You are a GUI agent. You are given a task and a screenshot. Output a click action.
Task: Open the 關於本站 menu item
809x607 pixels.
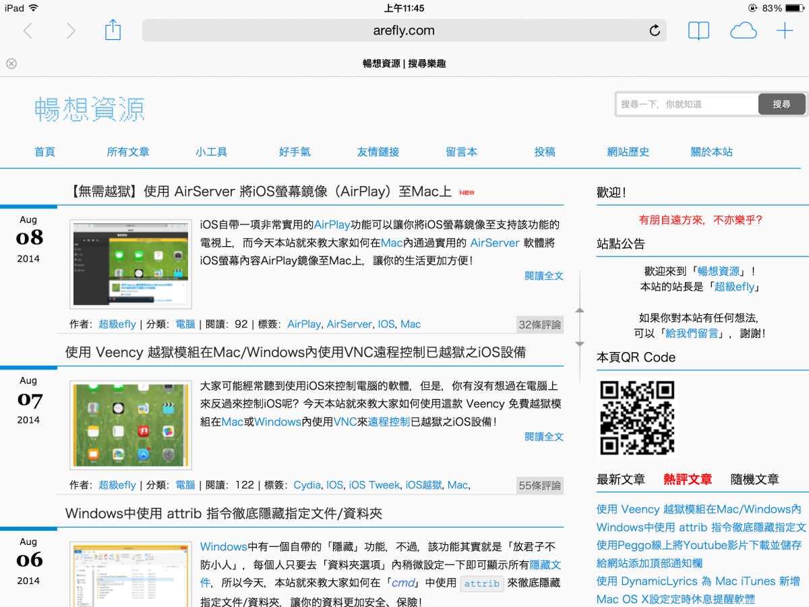pyautogui.click(x=711, y=152)
